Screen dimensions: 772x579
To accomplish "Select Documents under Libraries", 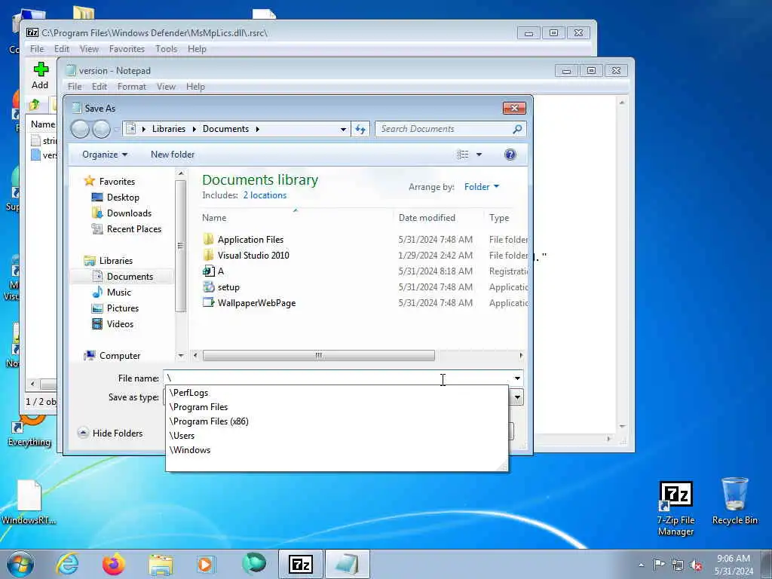I will coord(130,277).
